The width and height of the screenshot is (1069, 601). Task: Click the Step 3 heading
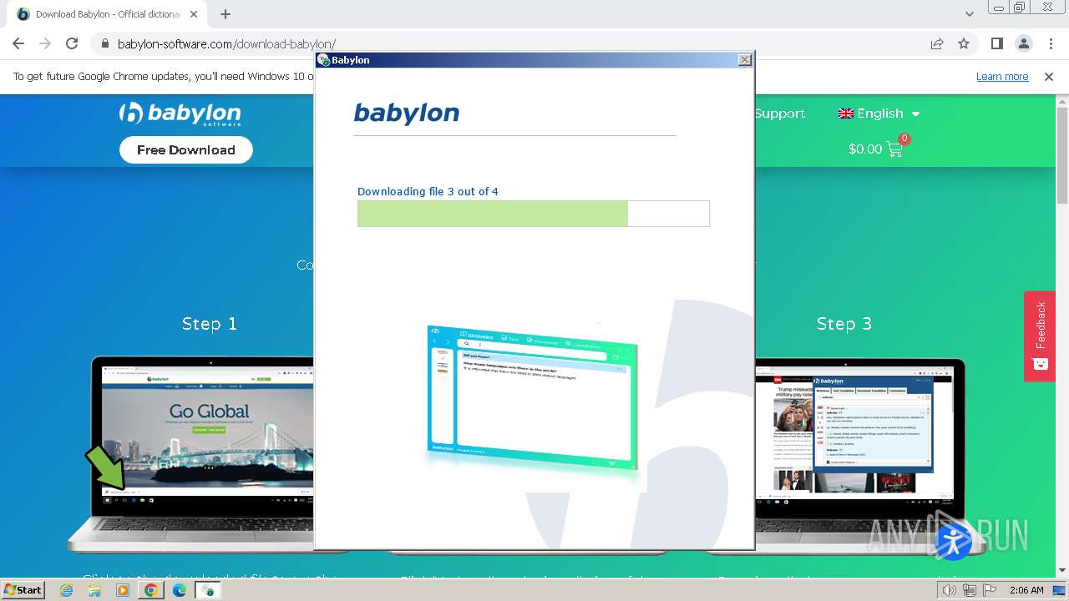point(844,324)
